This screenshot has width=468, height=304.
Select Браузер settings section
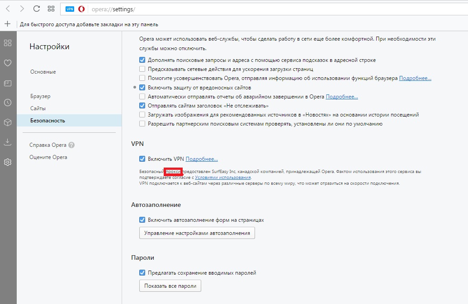click(x=40, y=96)
